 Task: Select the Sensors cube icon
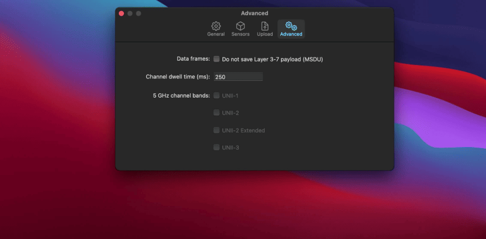241,26
